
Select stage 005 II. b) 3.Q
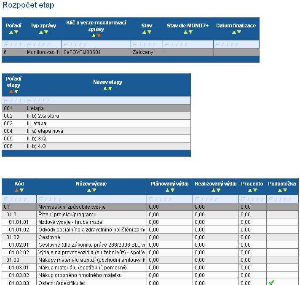[96, 139]
